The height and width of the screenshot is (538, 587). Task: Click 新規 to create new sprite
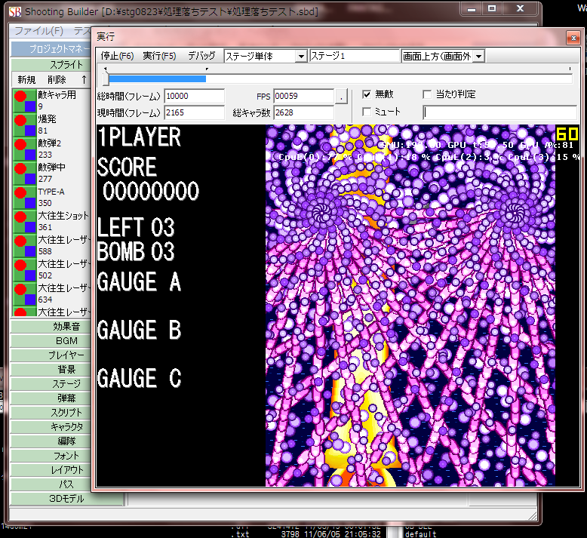point(26,79)
